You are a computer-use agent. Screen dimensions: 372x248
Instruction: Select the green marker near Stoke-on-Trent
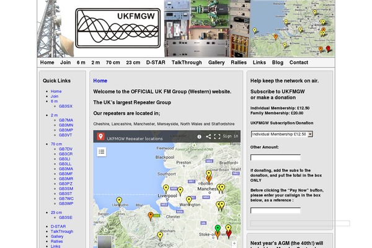pos(218,229)
